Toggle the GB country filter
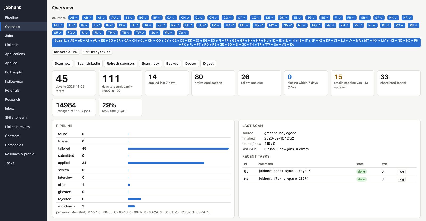The image size is (426, 221). pos(365,18)
